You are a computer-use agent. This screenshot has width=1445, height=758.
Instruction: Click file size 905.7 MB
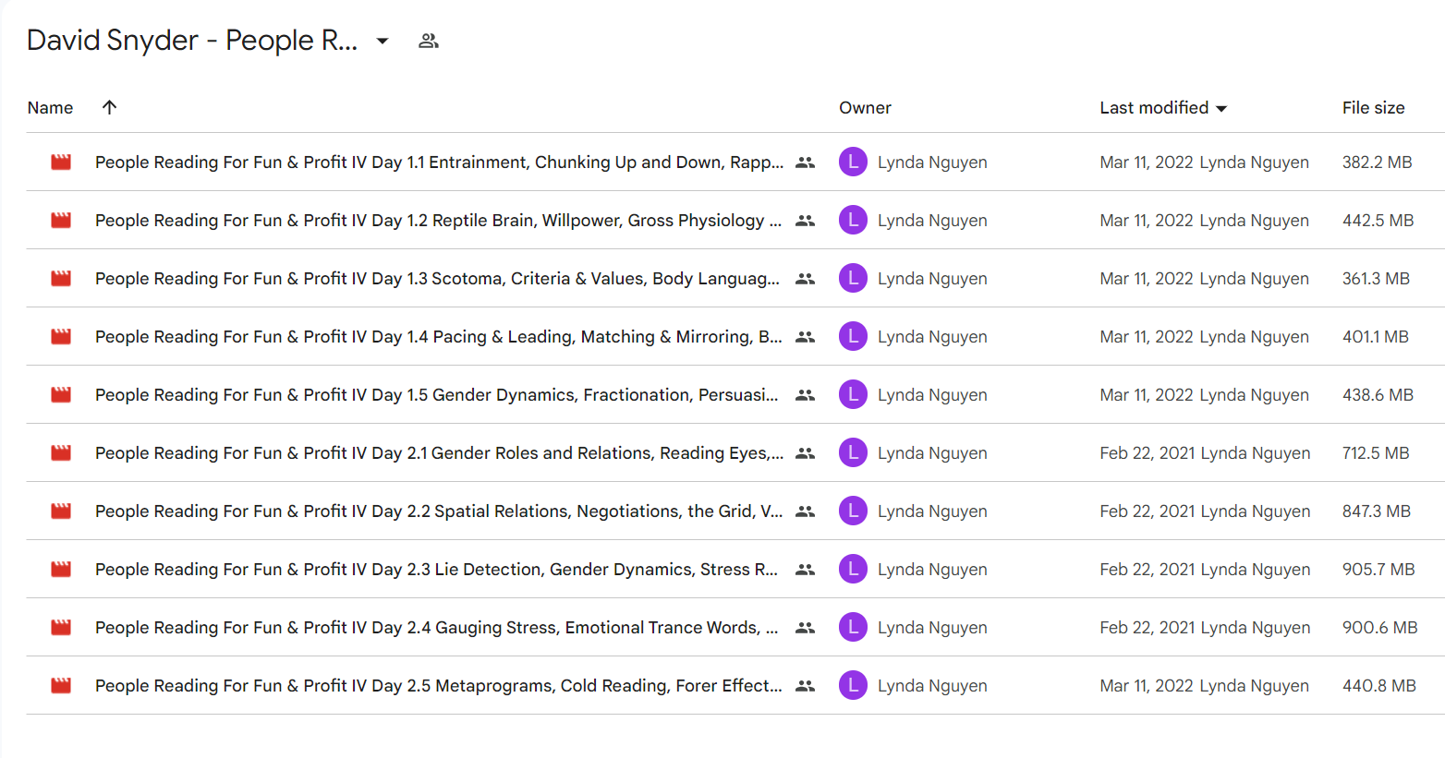[1378, 570]
